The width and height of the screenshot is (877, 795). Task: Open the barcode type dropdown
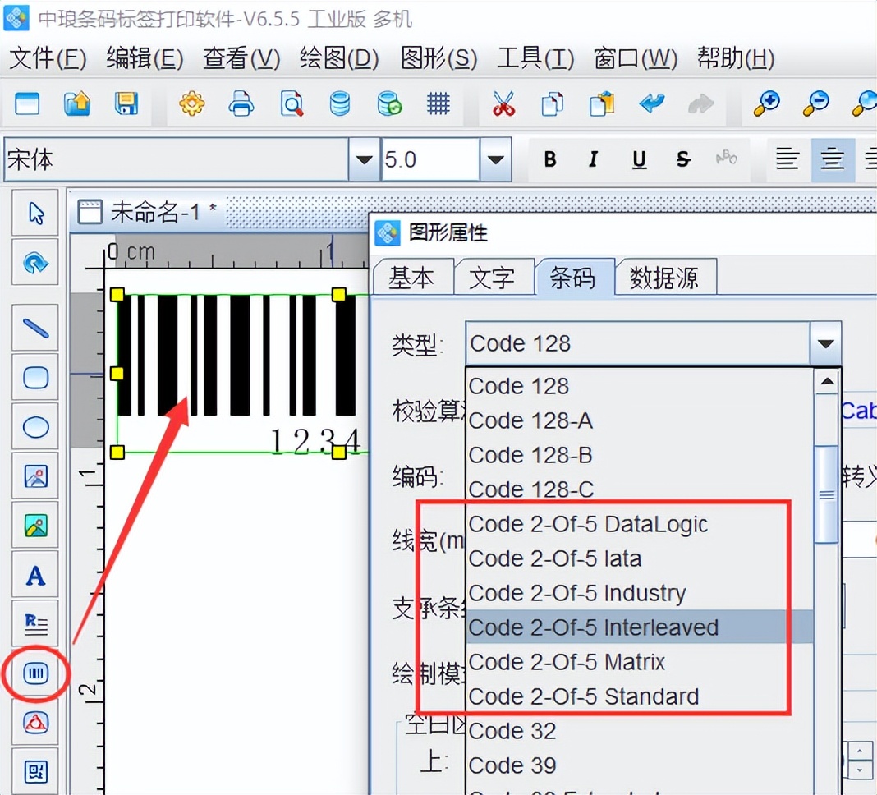[825, 343]
